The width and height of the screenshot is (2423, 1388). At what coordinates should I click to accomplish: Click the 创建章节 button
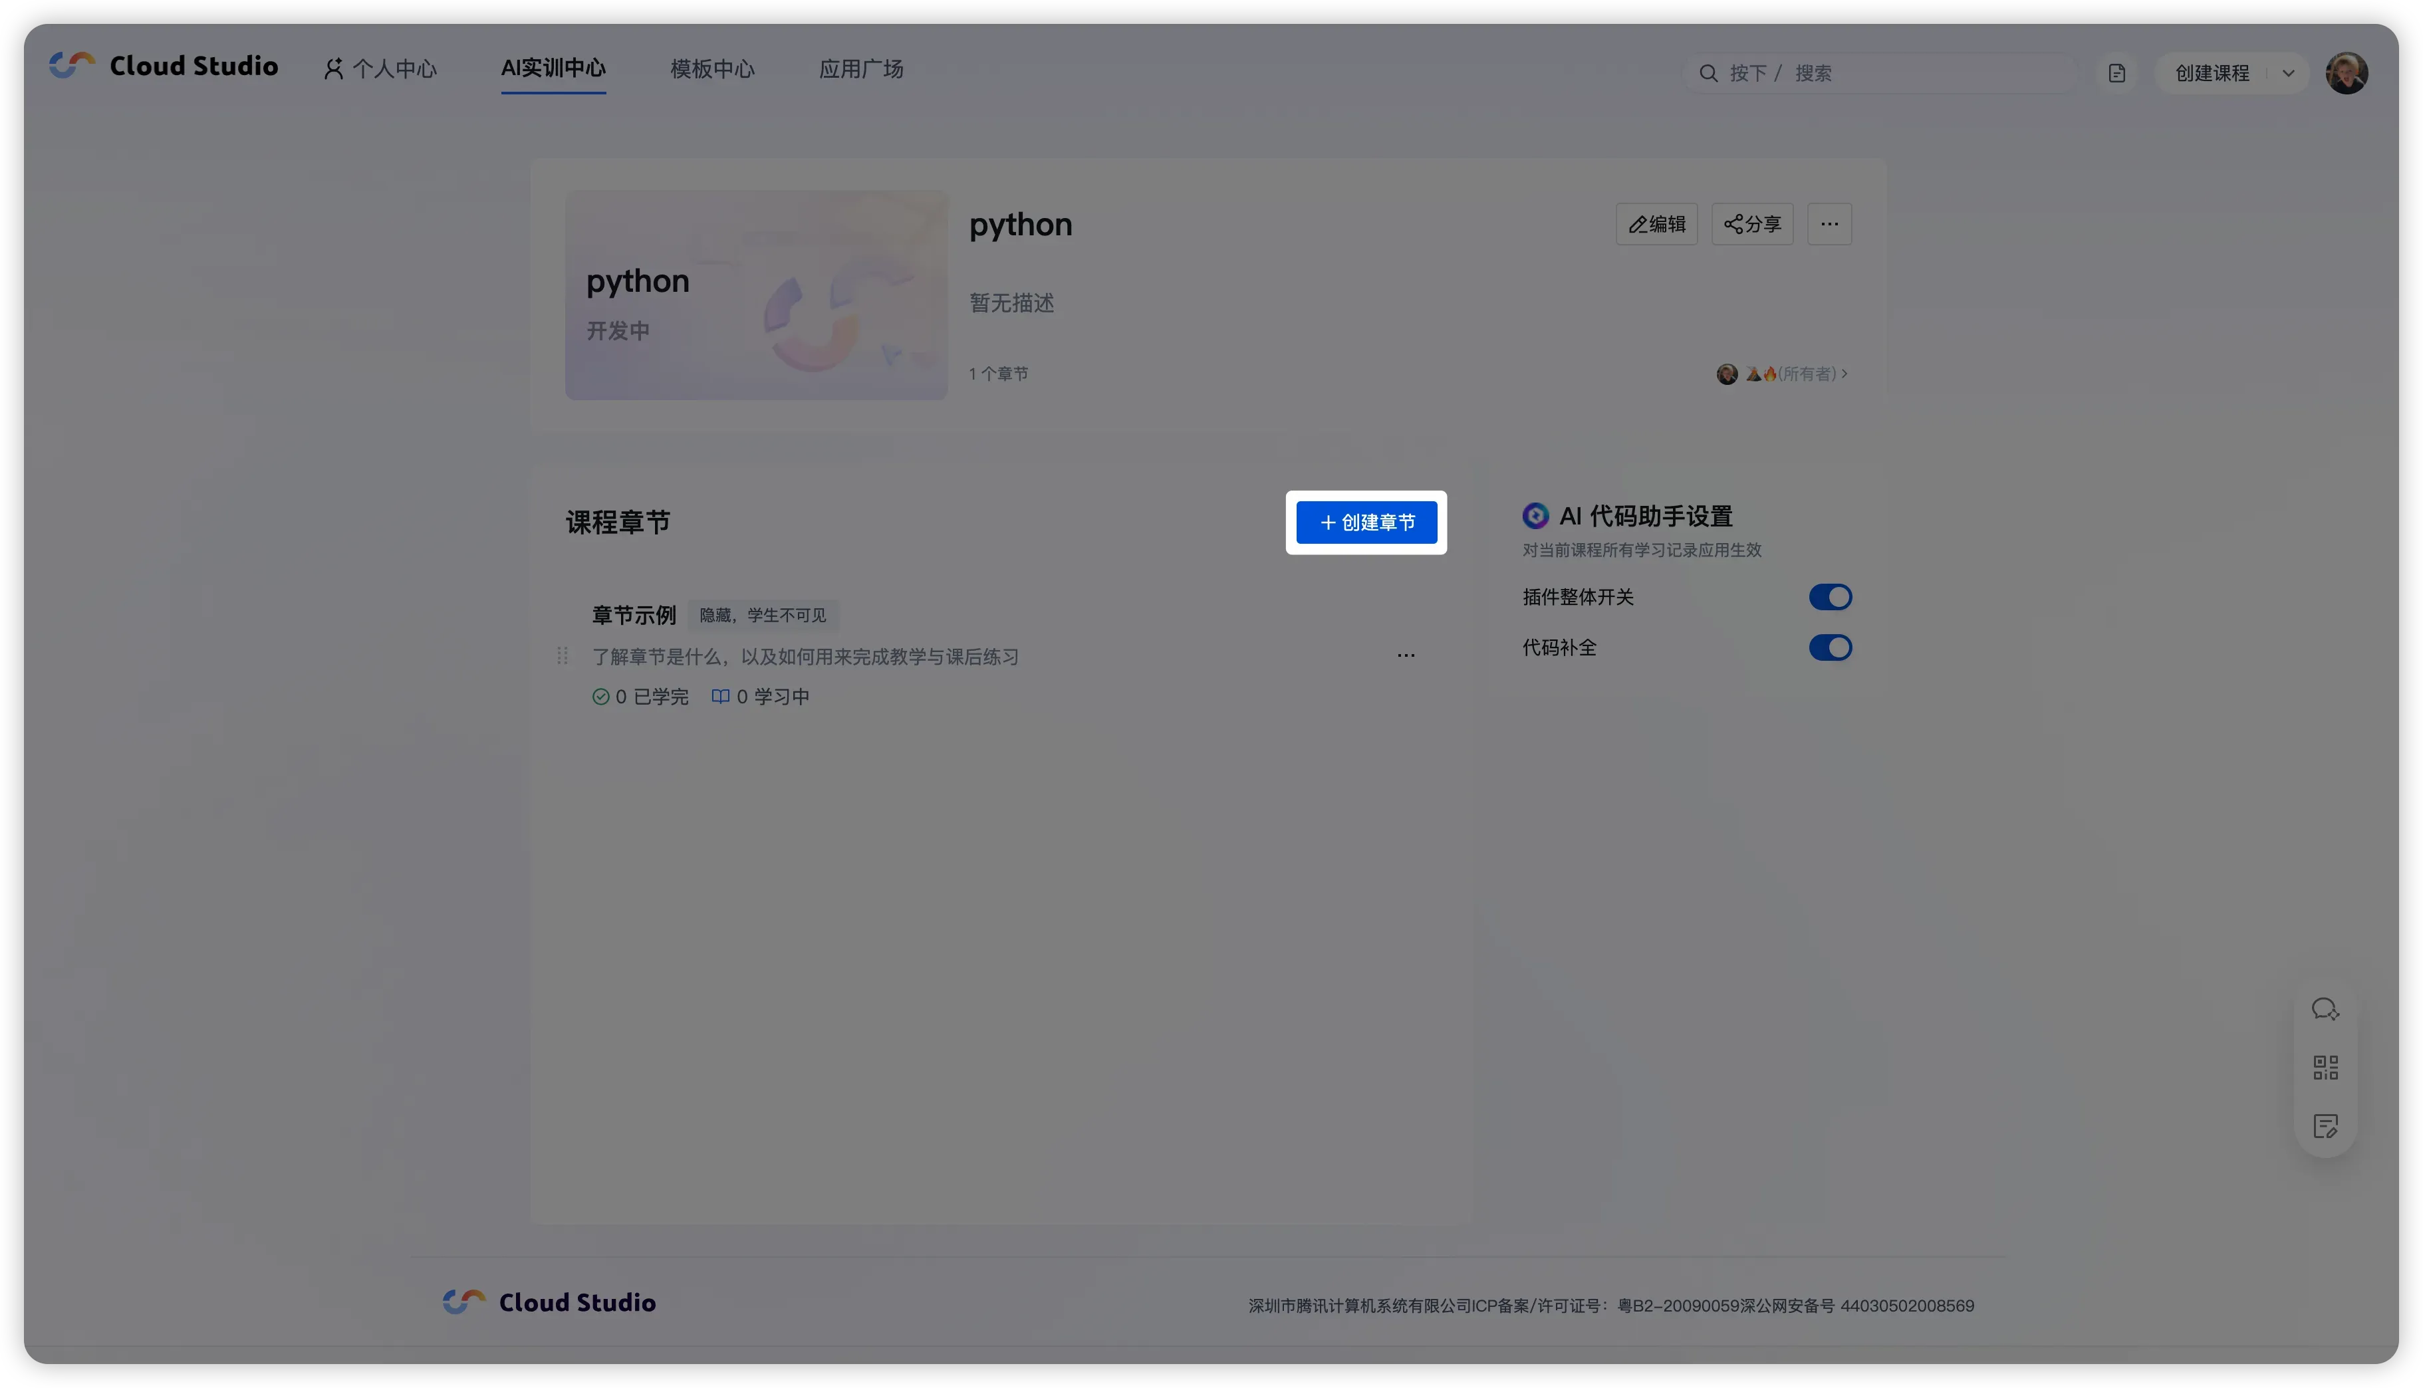(x=1366, y=522)
